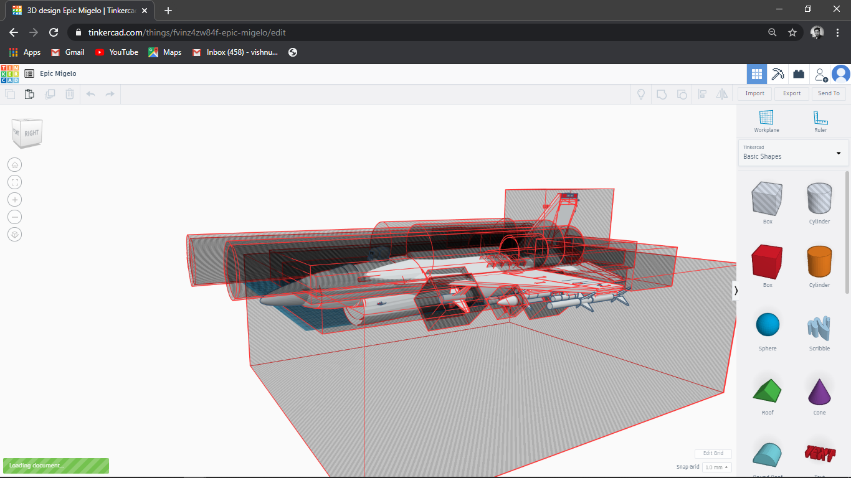
Task: Select the Mirror flip tool icon
Action: (723, 94)
